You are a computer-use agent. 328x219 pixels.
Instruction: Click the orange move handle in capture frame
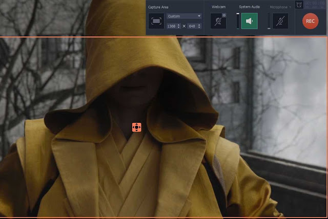tap(137, 127)
